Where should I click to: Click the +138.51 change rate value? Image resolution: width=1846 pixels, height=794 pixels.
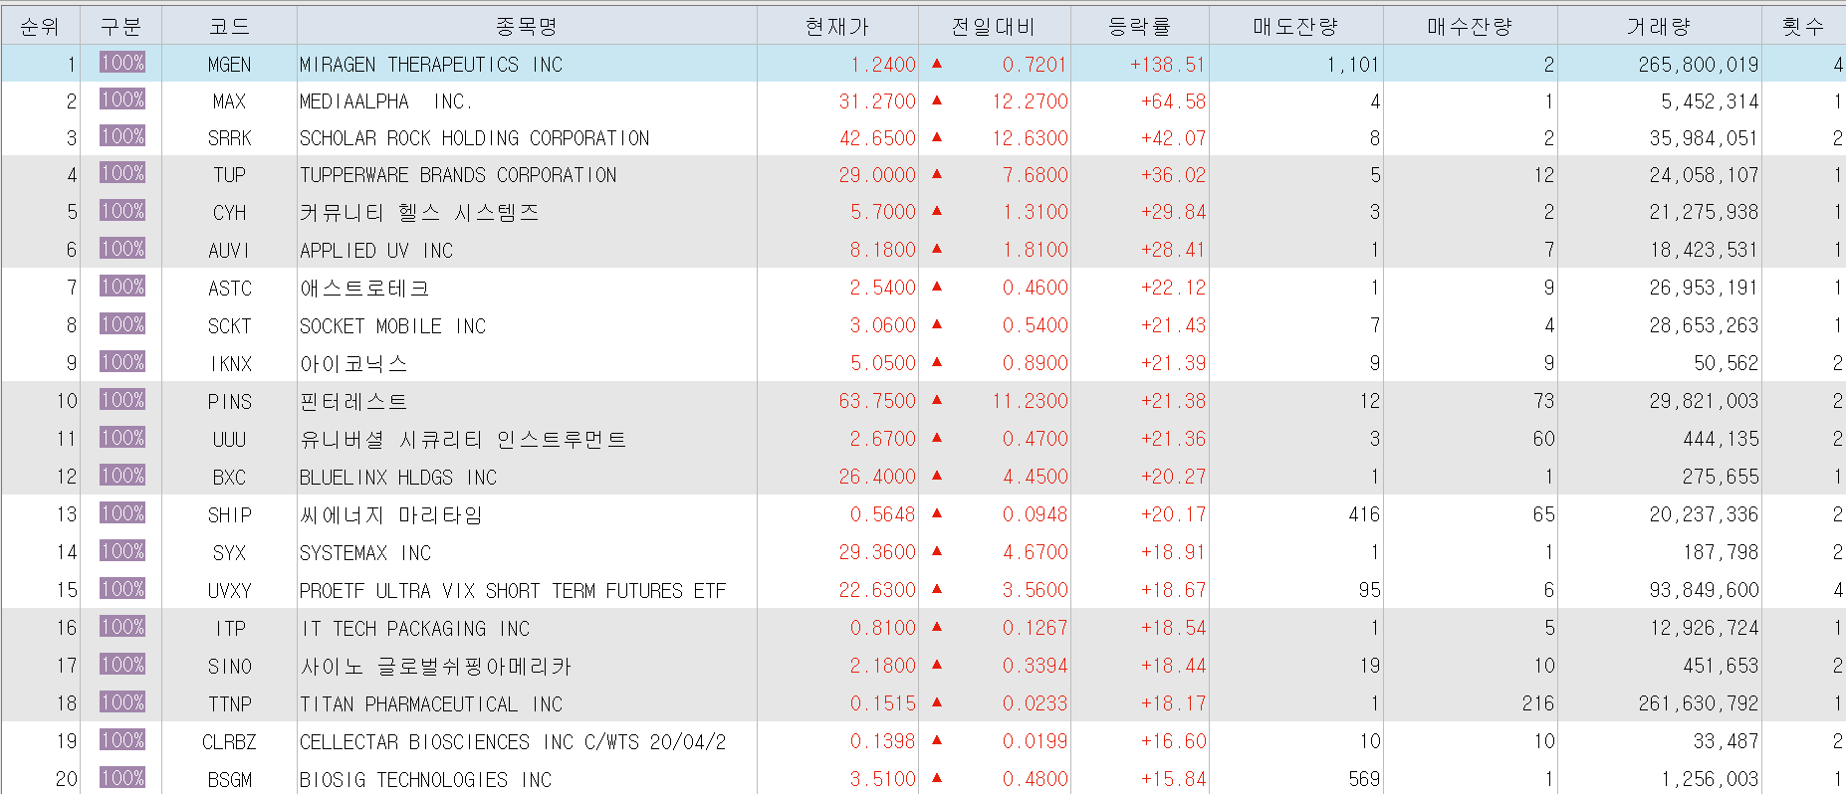coord(1167,65)
